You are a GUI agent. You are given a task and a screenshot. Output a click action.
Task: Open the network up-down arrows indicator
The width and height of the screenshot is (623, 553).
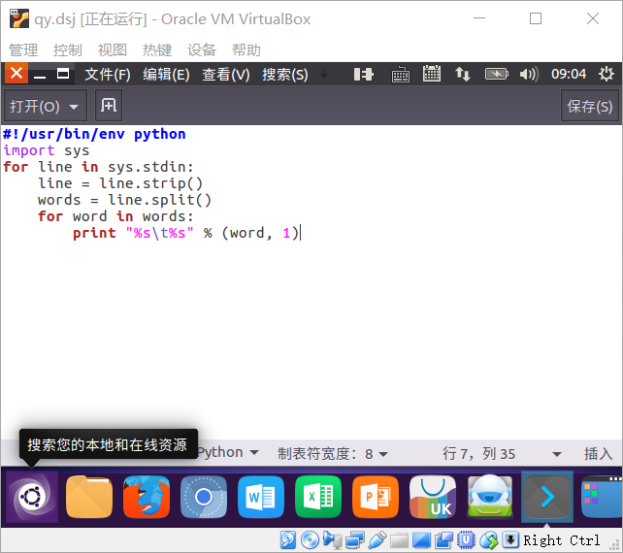tap(463, 75)
